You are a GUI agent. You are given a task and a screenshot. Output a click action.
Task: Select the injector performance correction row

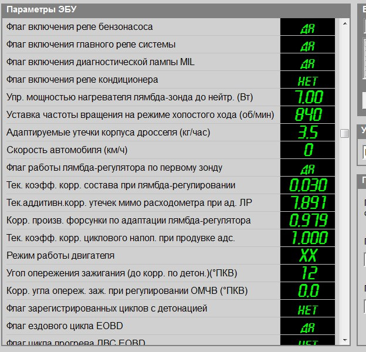141,221
